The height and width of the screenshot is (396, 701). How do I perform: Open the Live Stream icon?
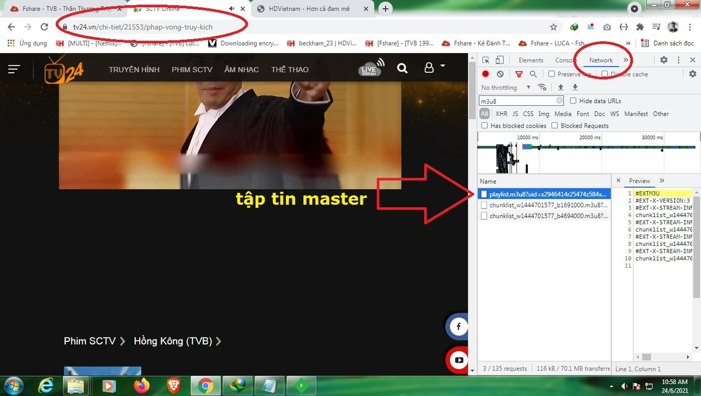371,68
